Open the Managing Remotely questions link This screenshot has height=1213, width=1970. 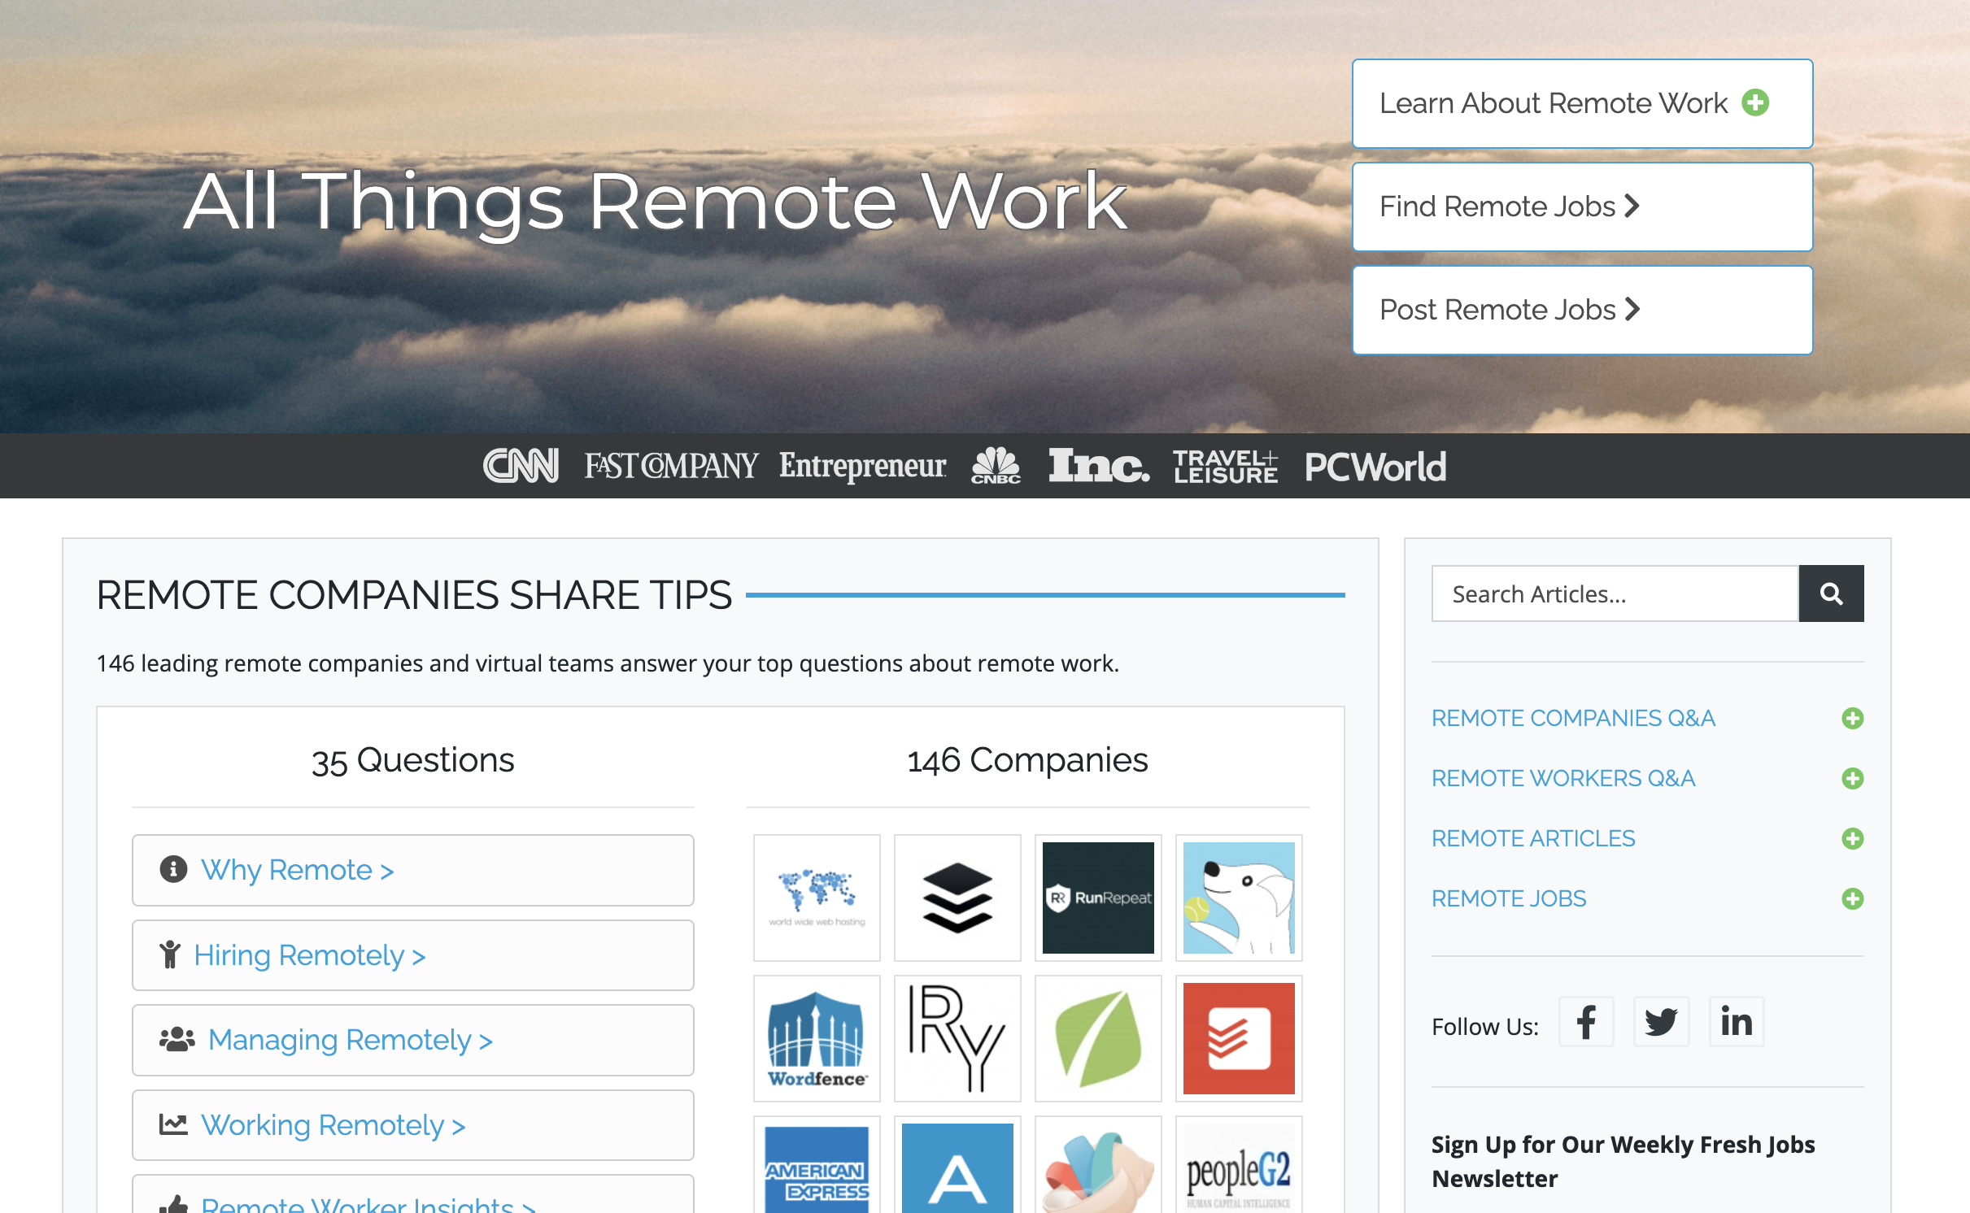(350, 1040)
